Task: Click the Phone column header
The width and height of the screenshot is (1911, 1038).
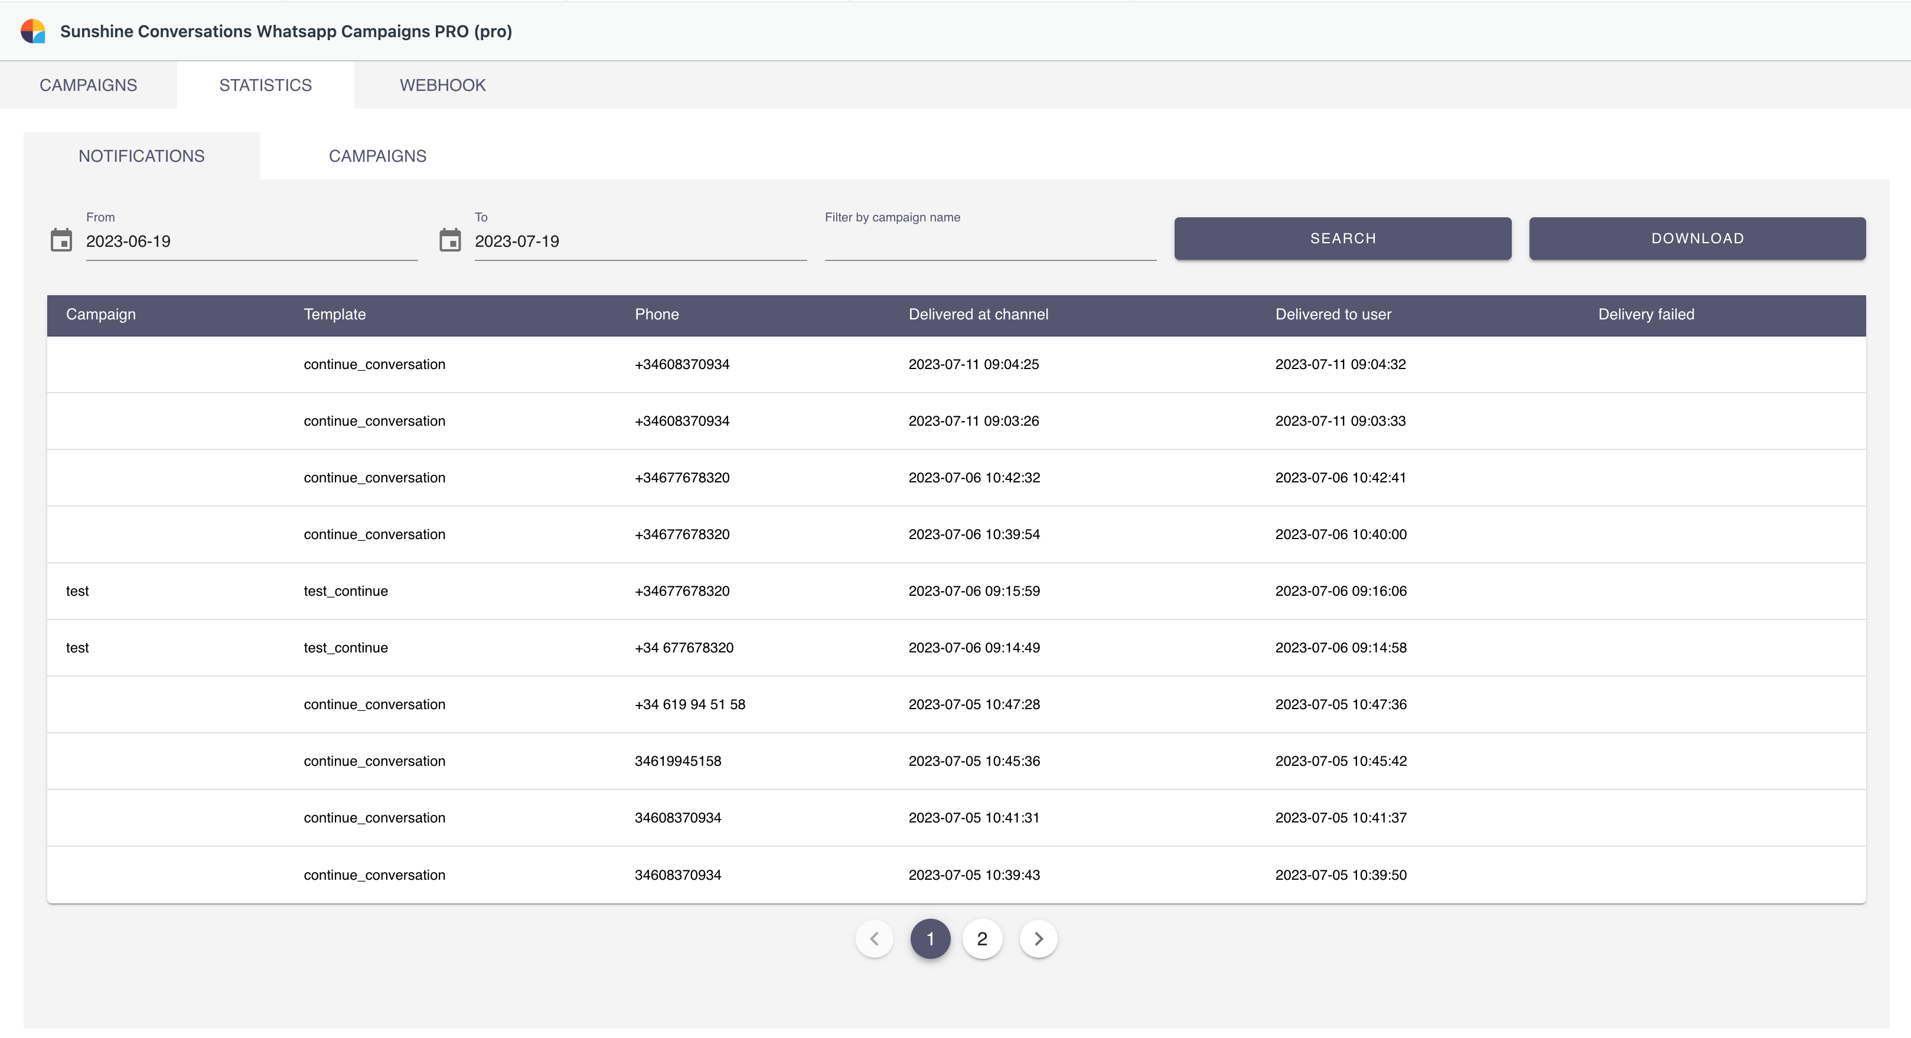Action: click(x=657, y=315)
